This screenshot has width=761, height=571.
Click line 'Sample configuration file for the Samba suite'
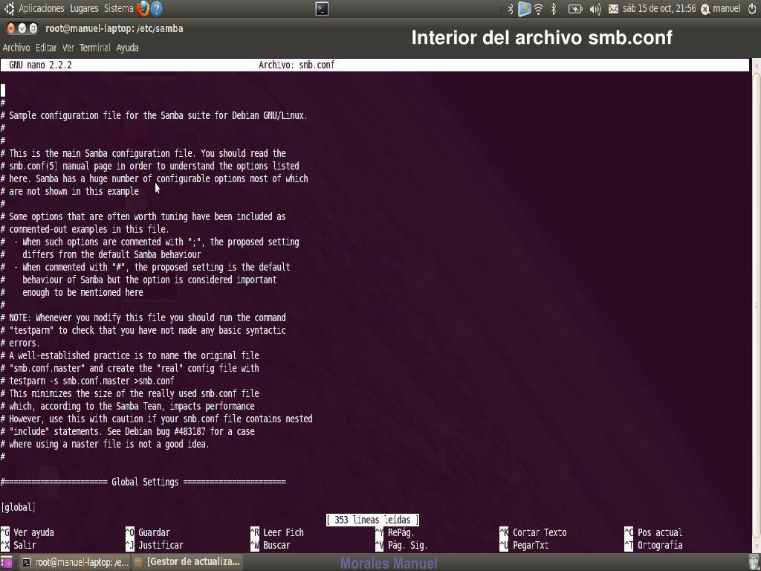[x=154, y=115]
